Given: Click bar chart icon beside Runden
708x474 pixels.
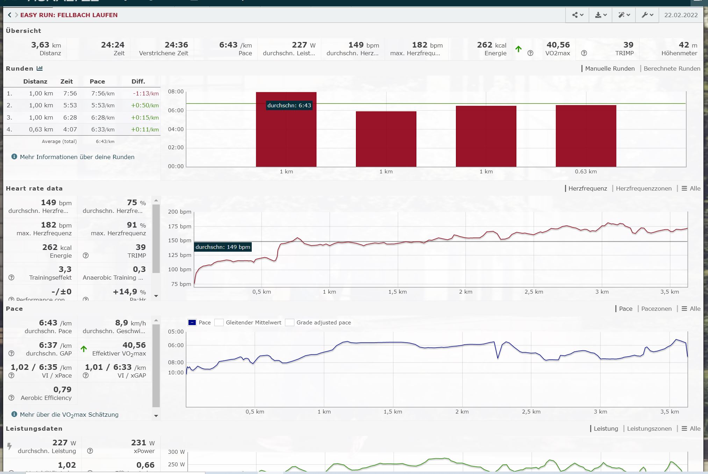Looking at the screenshot, I should 40,69.
